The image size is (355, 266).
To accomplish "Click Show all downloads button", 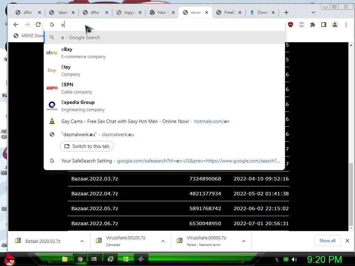I will (327, 241).
